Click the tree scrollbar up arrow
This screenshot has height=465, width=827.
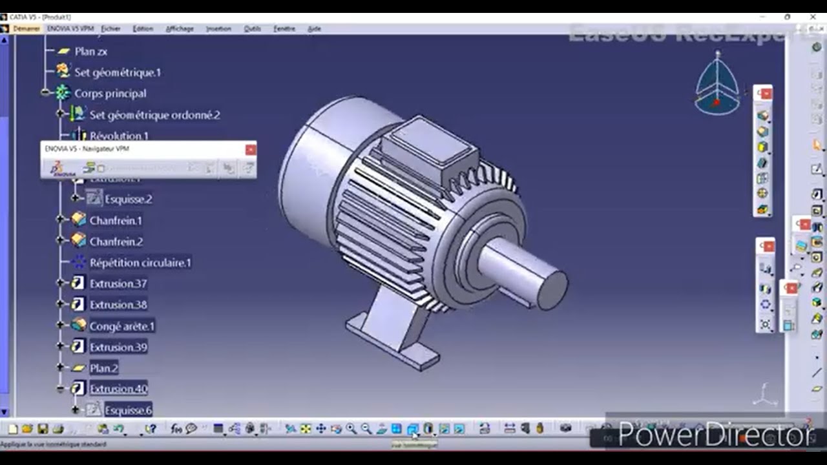(5, 39)
